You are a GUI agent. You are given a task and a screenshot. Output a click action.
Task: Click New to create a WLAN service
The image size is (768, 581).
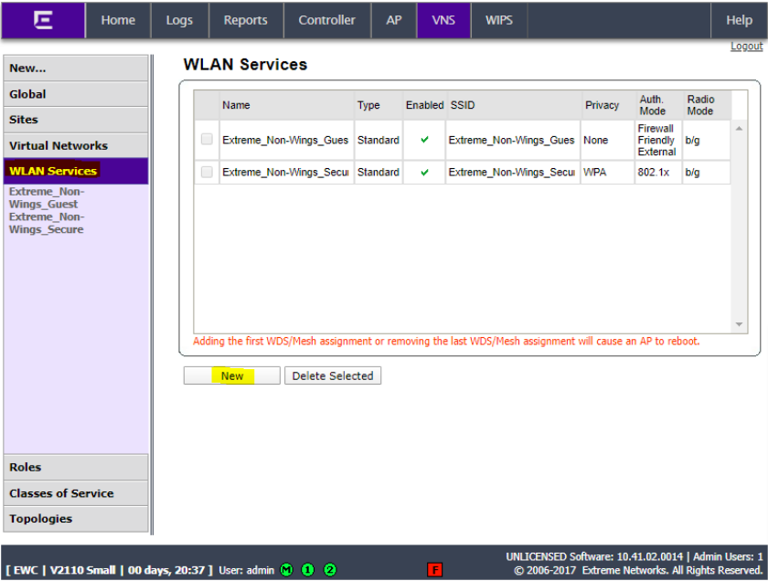tap(231, 375)
